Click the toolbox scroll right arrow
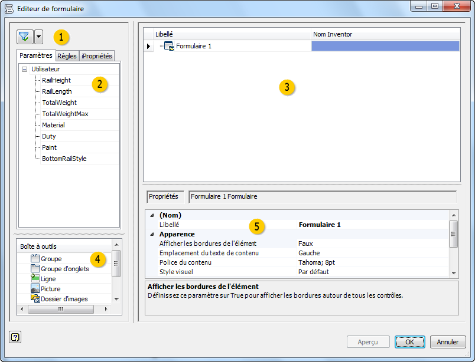This screenshot has height=362, width=475. (106, 309)
